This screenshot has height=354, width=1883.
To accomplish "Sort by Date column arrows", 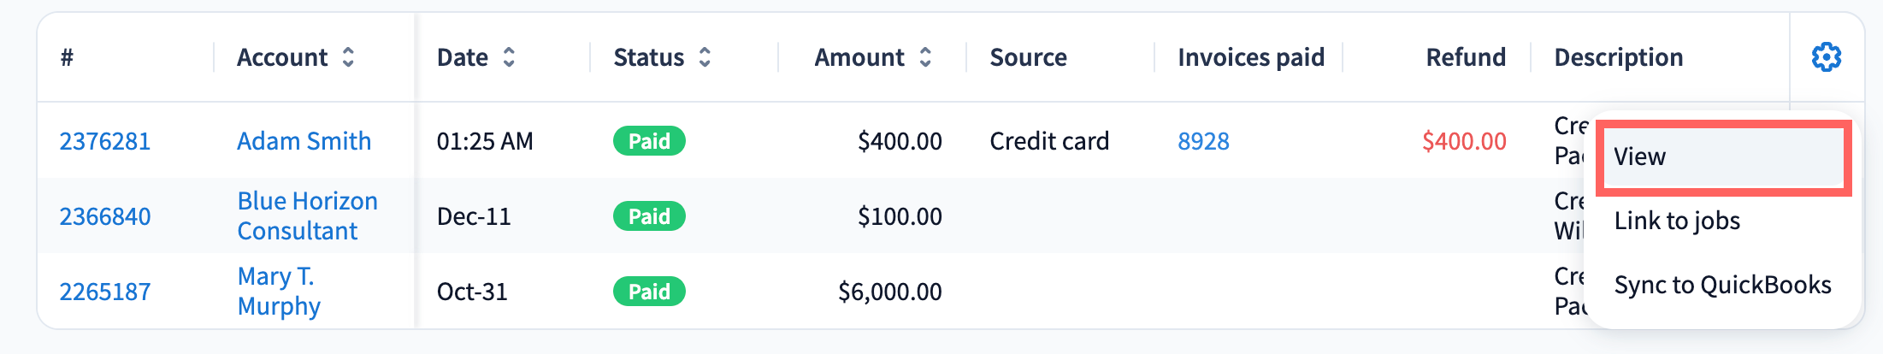I will 509,57.
